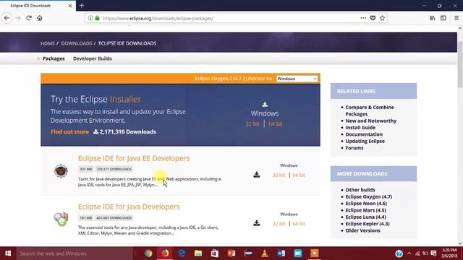This screenshot has height=260, width=463.
Task: Click the Windows taskbar search box
Action: click(75, 253)
